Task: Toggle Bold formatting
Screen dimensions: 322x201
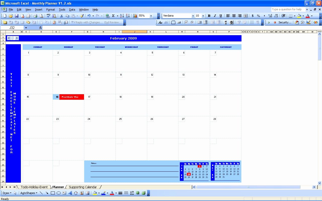Action: pyautogui.click(x=209, y=16)
